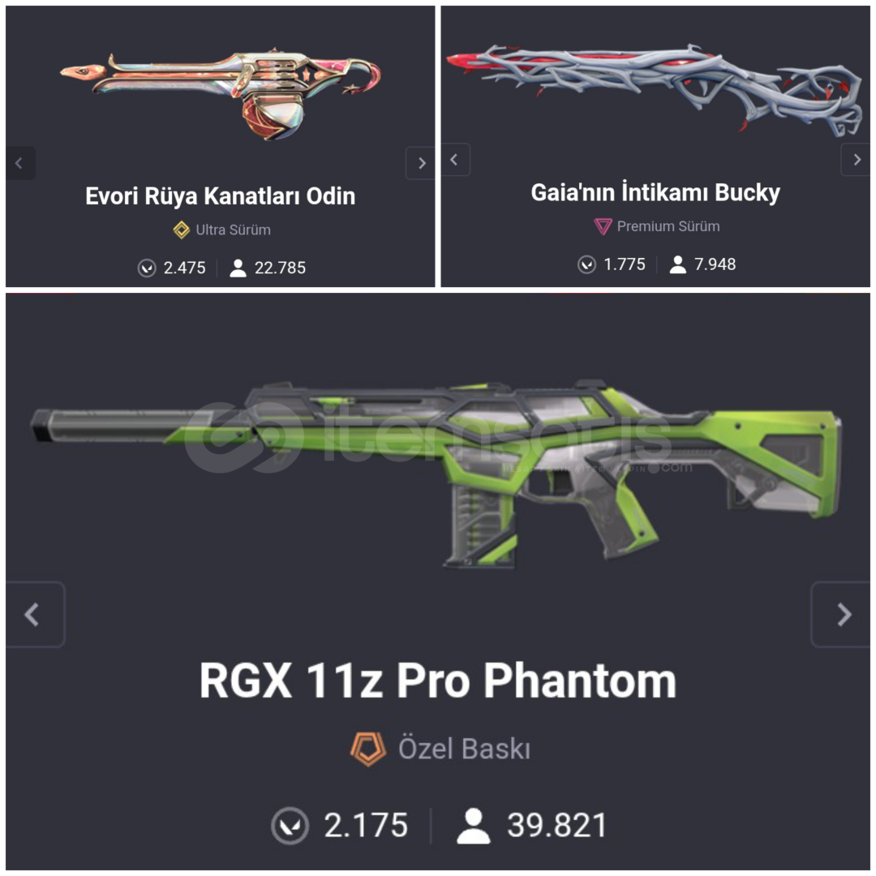Click the Valorant Points icon beside 1.775
The image size is (876, 876).
tap(586, 264)
